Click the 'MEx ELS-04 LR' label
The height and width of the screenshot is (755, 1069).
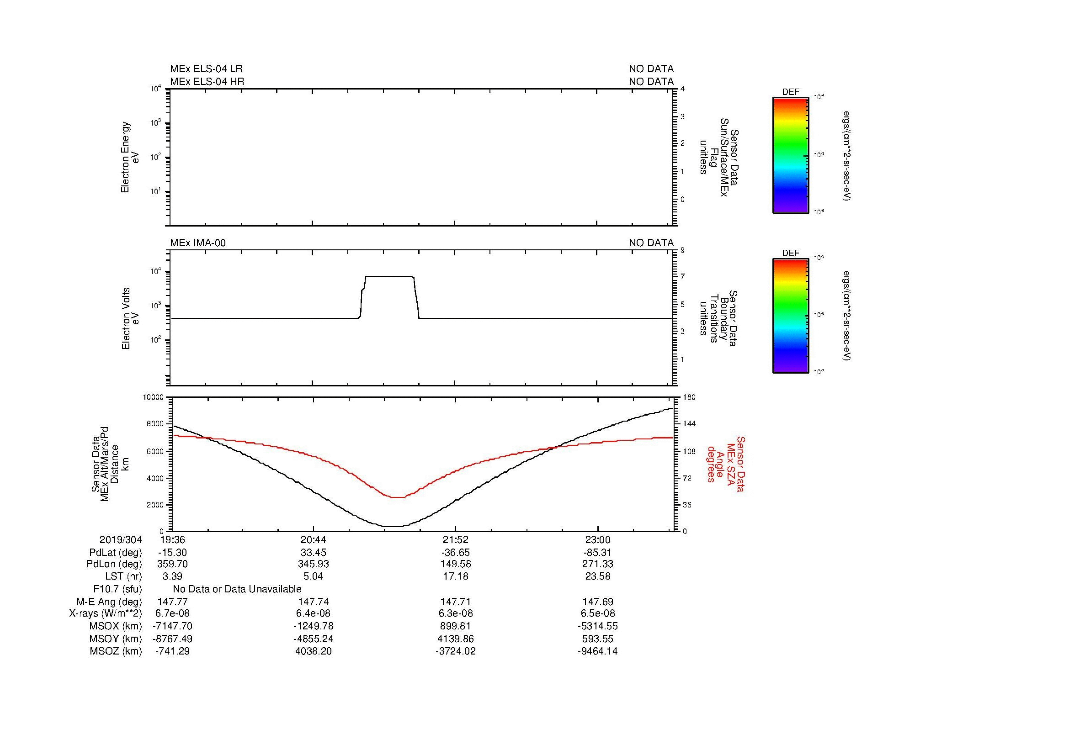(206, 69)
